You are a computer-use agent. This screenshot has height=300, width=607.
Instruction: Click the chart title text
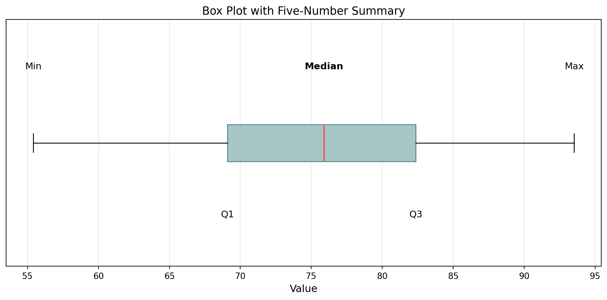(303, 11)
